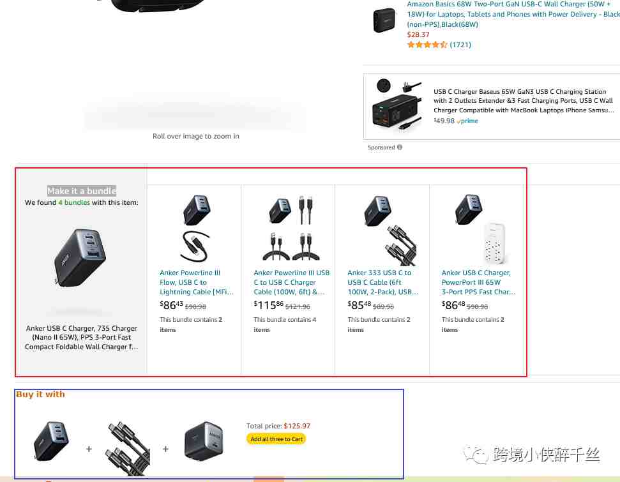Click the 1721 ratings star review
The image size is (620, 482).
(439, 45)
